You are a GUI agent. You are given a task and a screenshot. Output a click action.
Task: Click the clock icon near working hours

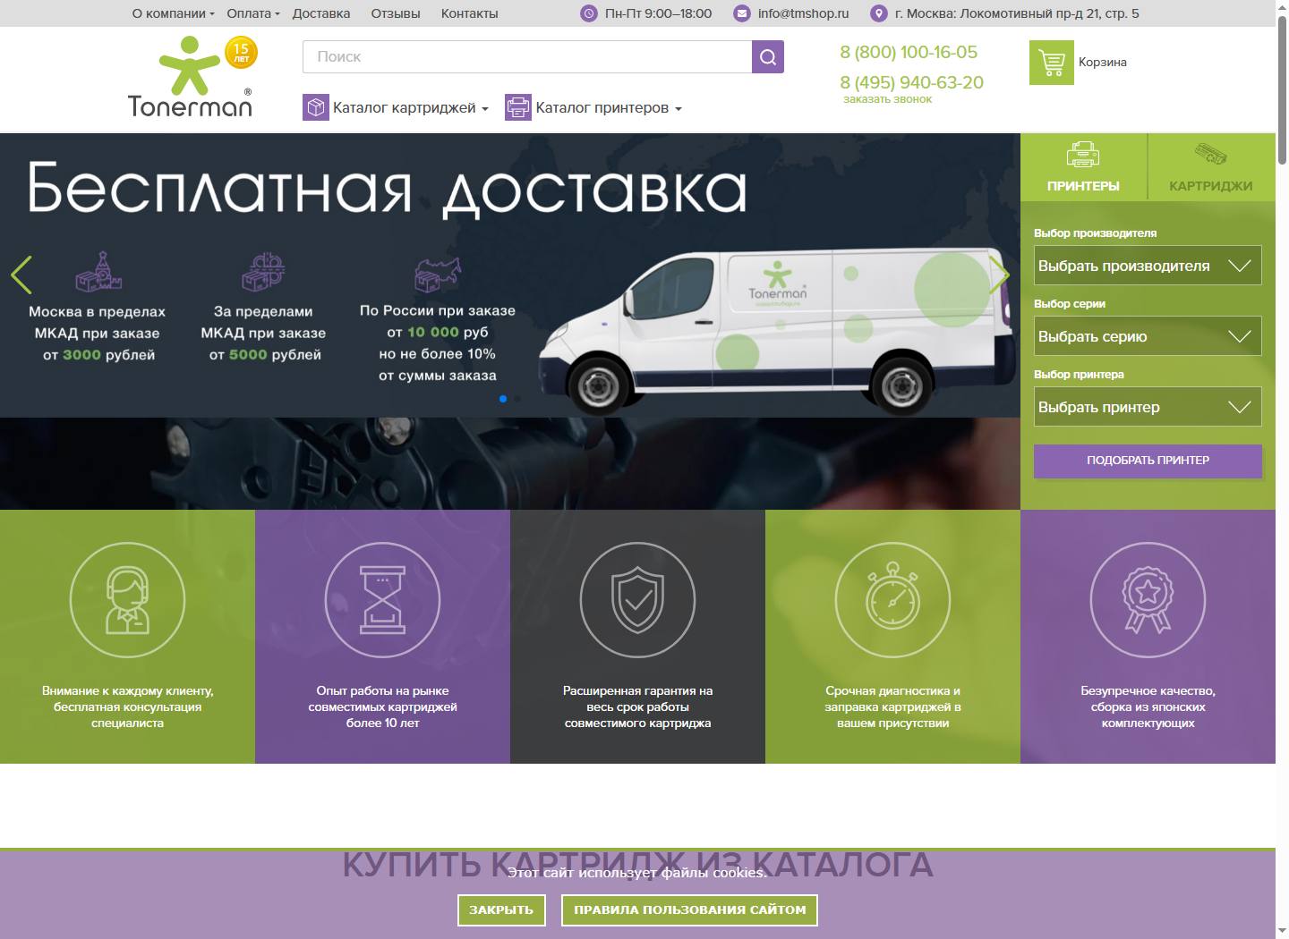pos(588,13)
